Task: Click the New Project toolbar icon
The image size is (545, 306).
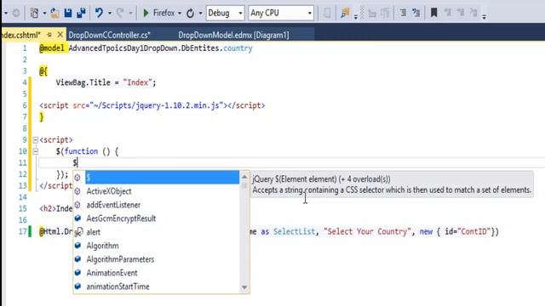Action: click(34, 14)
